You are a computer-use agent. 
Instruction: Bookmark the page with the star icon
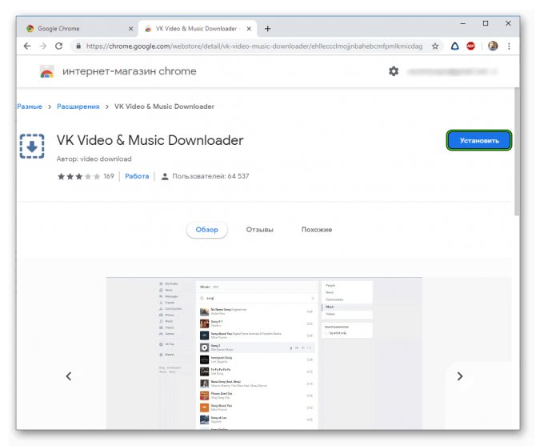(435, 46)
